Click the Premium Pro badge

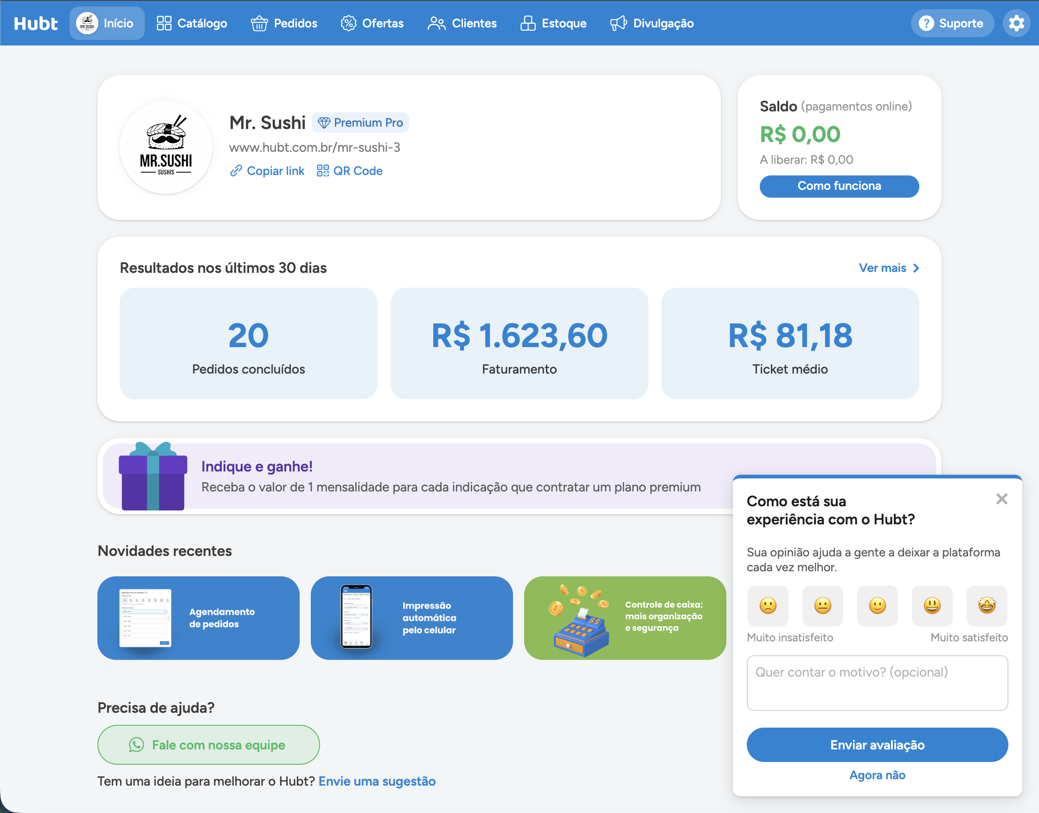[x=360, y=123]
